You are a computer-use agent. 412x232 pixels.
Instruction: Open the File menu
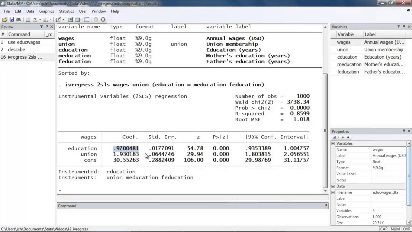pyautogui.click(x=7, y=11)
